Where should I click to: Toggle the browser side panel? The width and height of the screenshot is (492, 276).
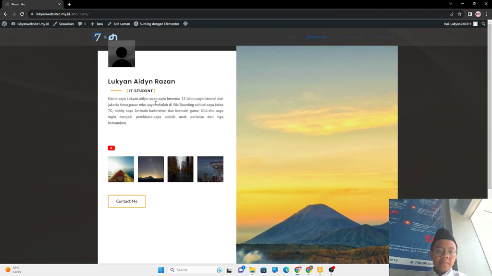(469, 14)
